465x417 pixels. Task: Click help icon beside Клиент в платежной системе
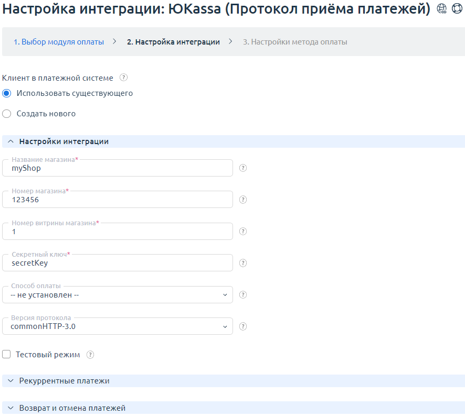point(123,78)
